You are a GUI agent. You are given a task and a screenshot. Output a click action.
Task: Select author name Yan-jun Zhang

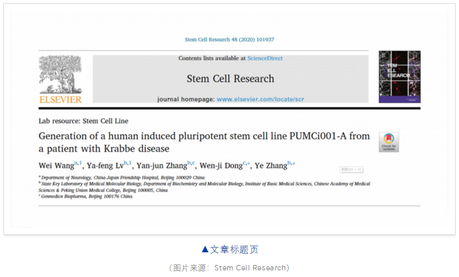[162, 166]
